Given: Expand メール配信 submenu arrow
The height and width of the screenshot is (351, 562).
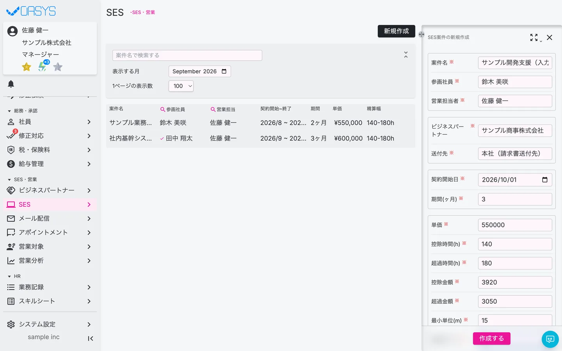Looking at the screenshot, I should pos(89,218).
